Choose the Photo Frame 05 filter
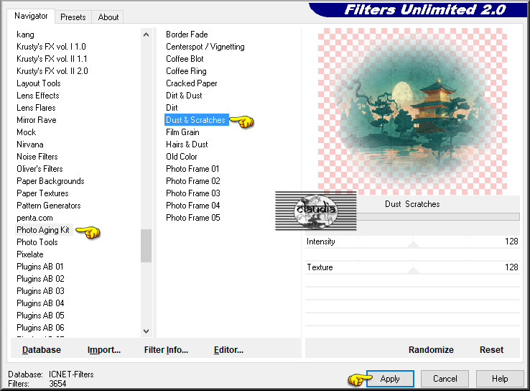Viewport: 530px width, 391px height. [192, 218]
